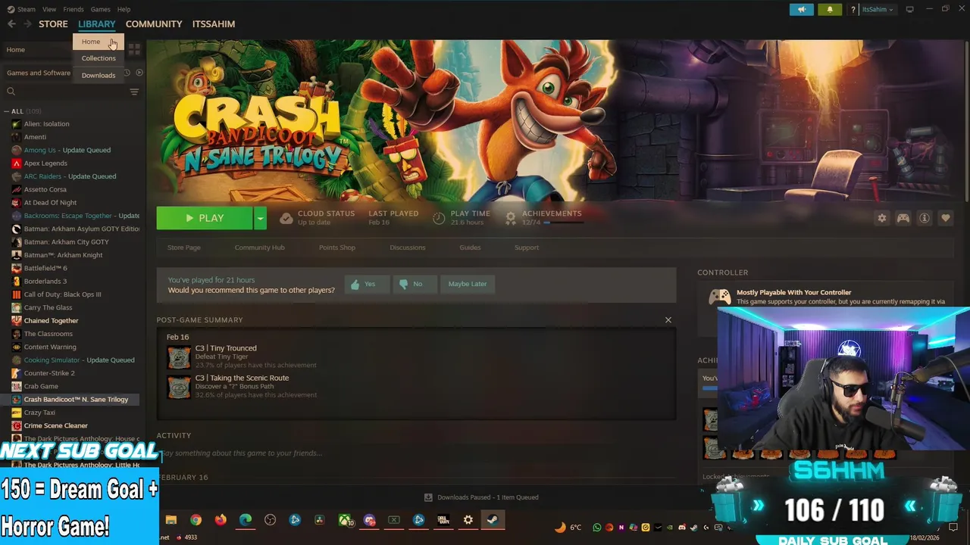Open the ItsSahim account dropdown
This screenshot has height=545, width=970.
coord(878,10)
